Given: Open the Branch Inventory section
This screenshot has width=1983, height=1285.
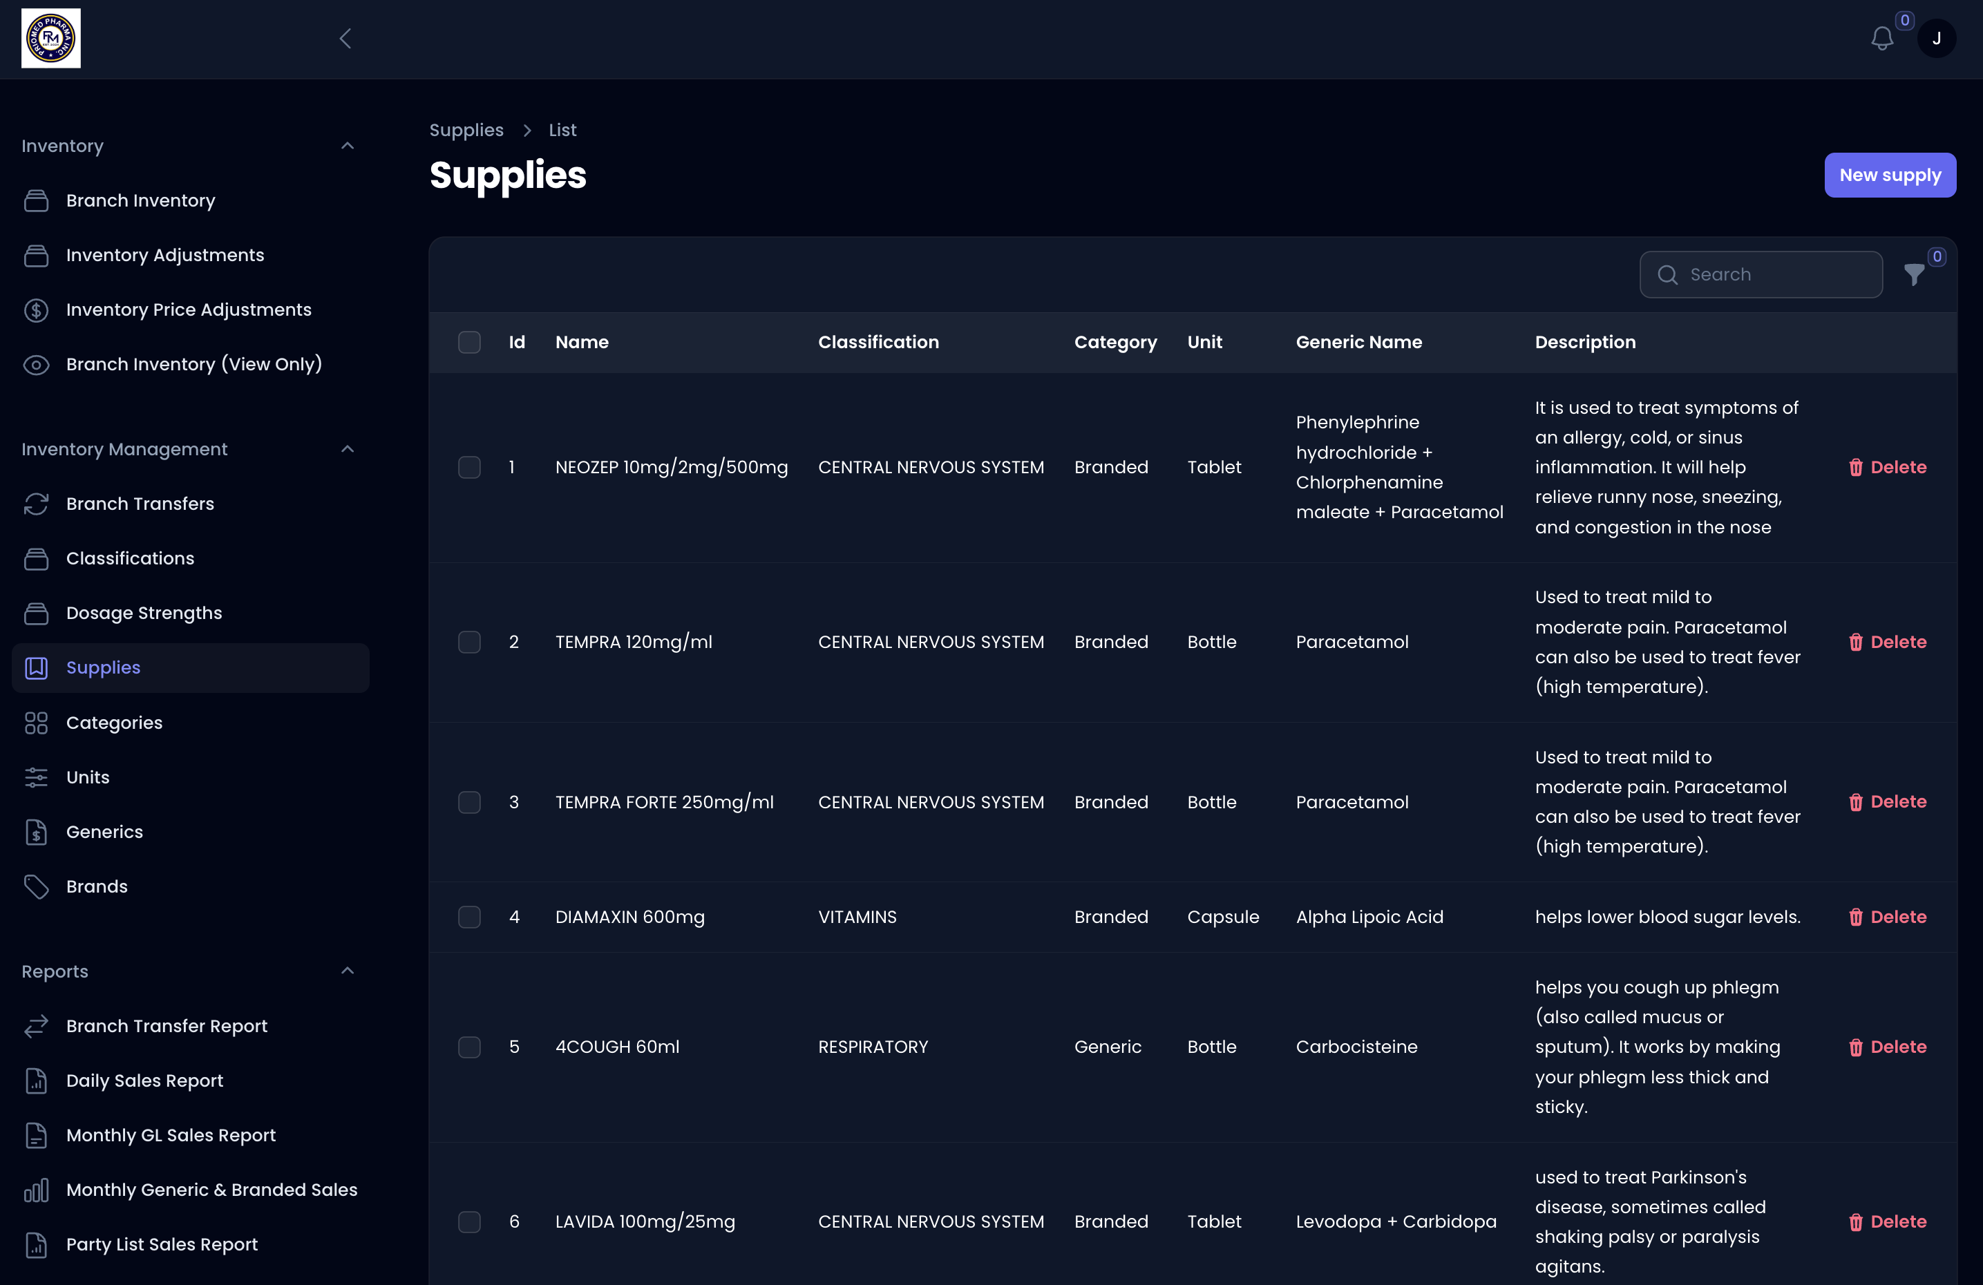Looking at the screenshot, I should [140, 200].
